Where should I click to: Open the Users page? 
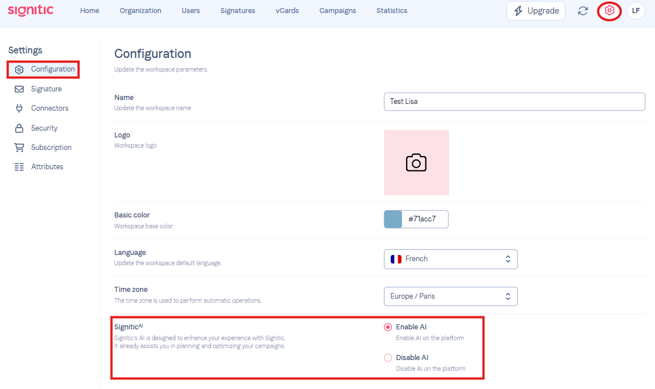tap(191, 11)
